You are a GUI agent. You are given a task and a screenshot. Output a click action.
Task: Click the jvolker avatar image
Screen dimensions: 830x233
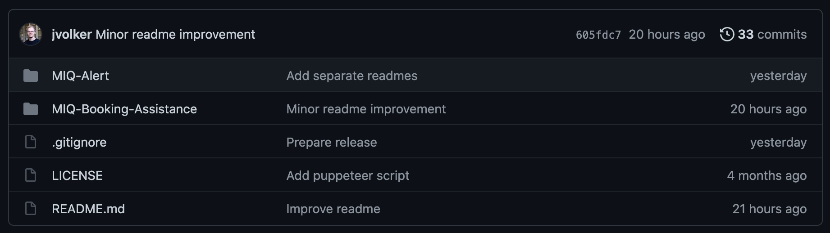tap(31, 34)
